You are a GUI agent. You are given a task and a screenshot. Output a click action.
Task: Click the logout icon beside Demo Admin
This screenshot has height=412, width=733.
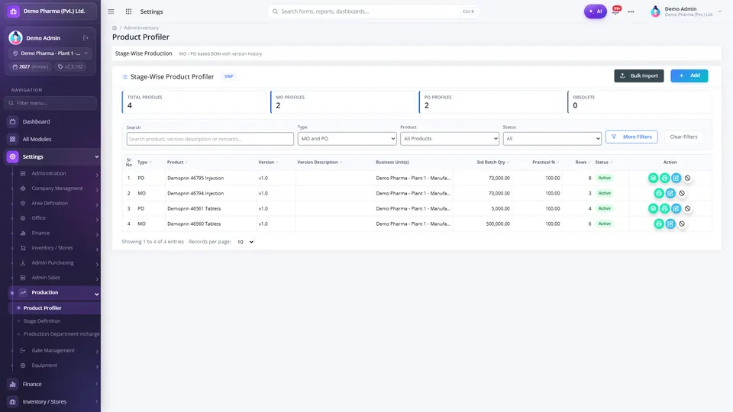pos(86,38)
